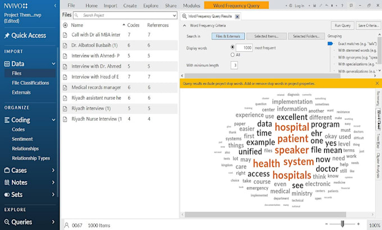Click the save icon in title bar
The image size is (382, 230).
(315, 6)
